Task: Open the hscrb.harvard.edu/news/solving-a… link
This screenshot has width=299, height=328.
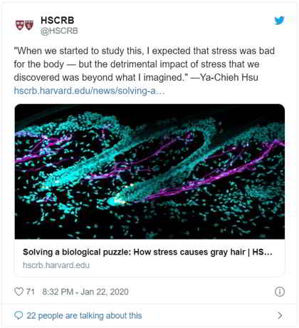Action: pyautogui.click(x=89, y=91)
